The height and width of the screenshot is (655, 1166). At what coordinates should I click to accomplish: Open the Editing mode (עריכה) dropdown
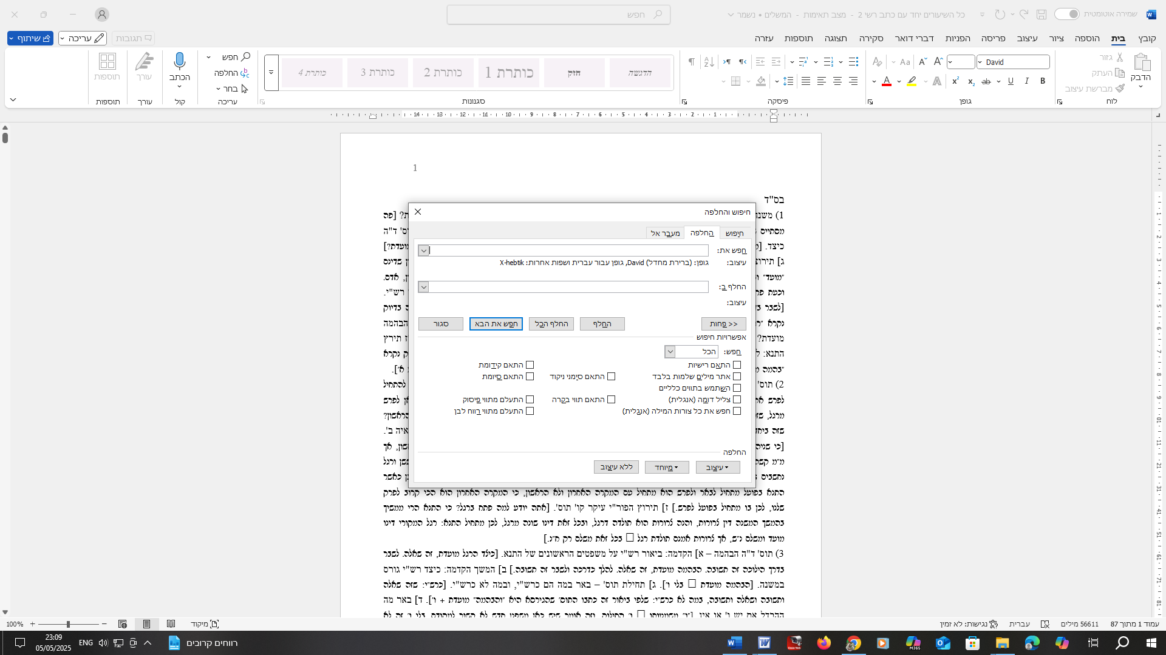point(83,38)
